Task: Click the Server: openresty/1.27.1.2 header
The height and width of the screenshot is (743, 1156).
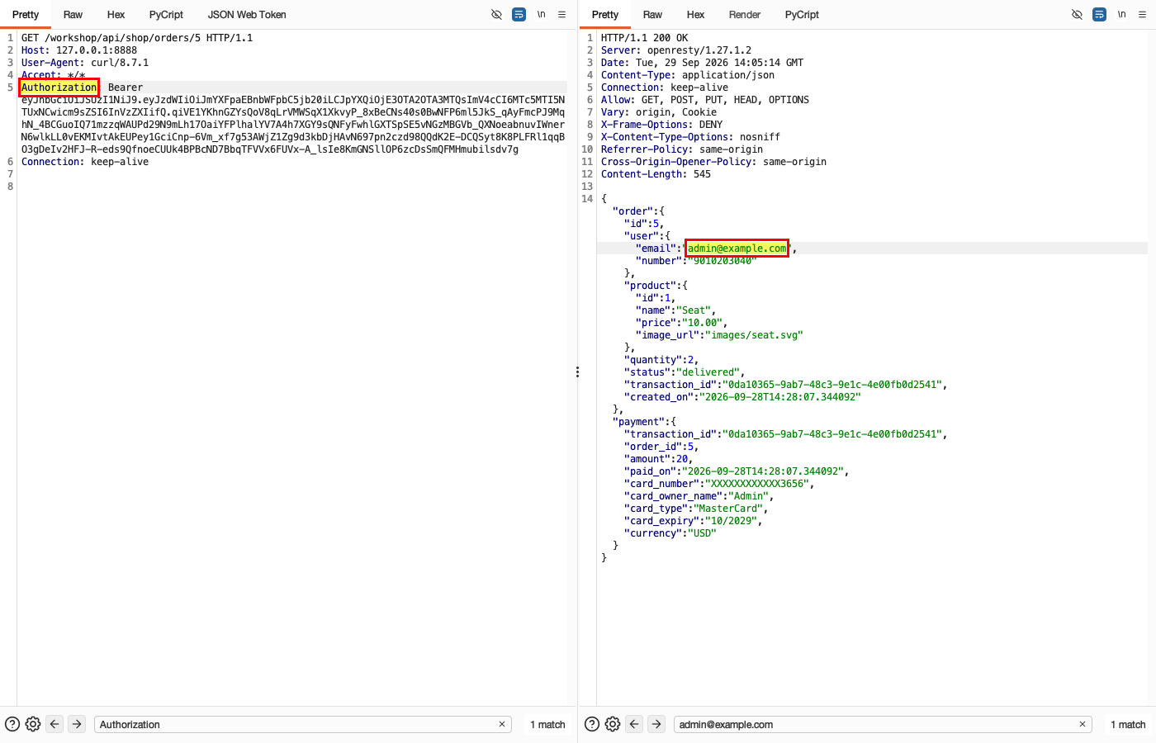Action: tap(676, 50)
